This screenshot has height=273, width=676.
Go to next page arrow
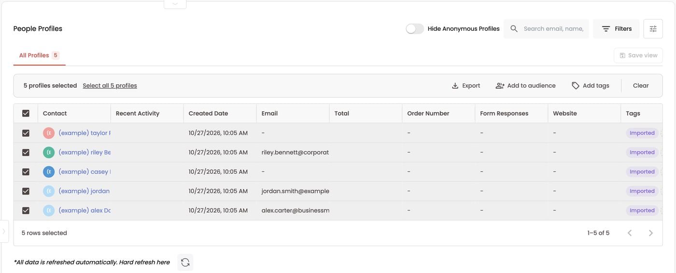tap(651, 233)
